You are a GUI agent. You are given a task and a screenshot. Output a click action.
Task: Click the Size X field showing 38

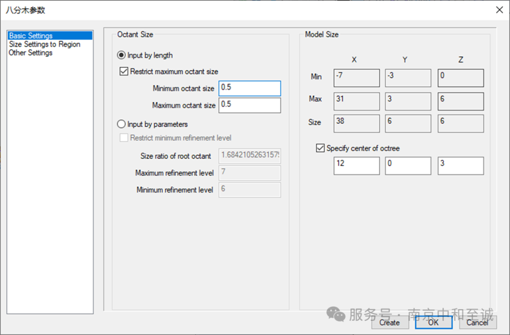357,124
